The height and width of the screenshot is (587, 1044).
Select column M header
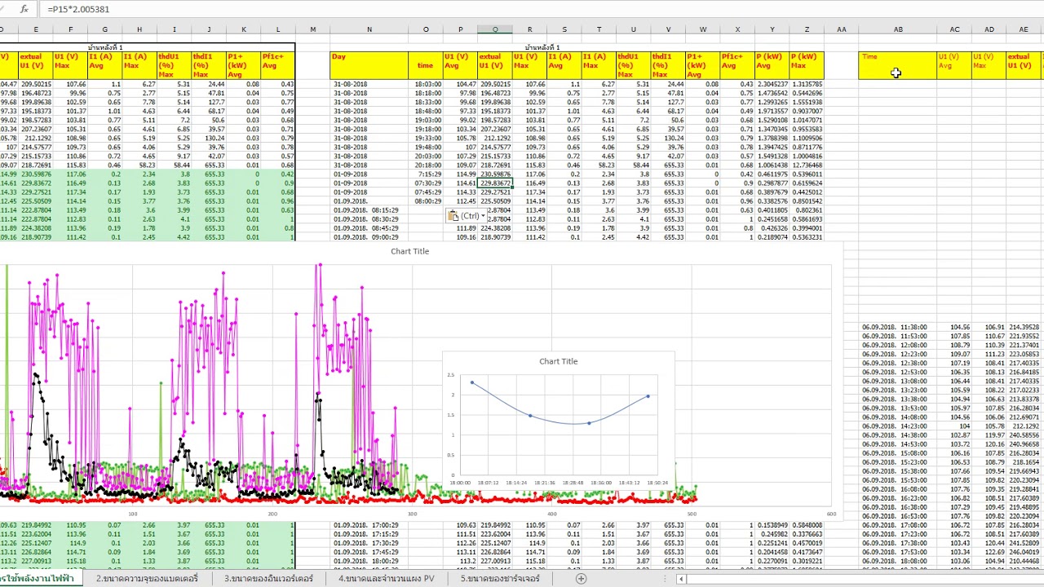coord(312,29)
